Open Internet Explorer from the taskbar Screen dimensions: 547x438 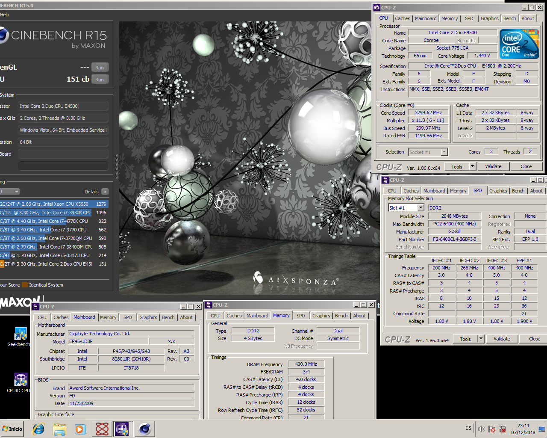(38, 429)
